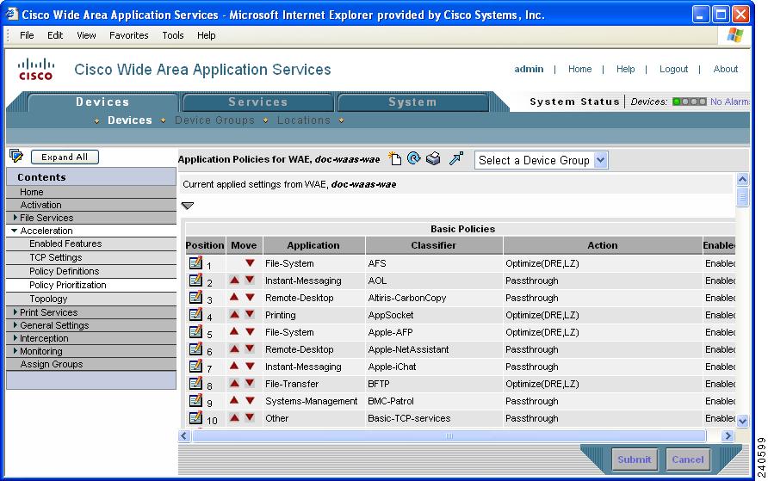Click No Alarms status link
768x481 pixels.
730,102
